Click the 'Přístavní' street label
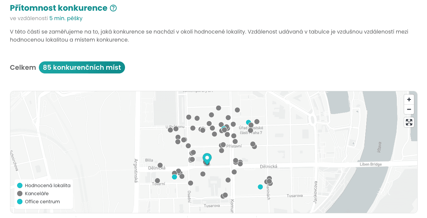This screenshot has width=427, height=218. click(234, 146)
